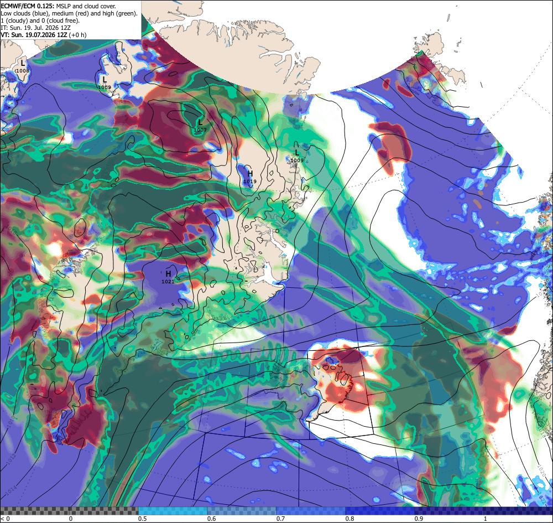Click the L 1009 marker beside the 1019 high
Screen dimensions: 553x523
(x=297, y=152)
